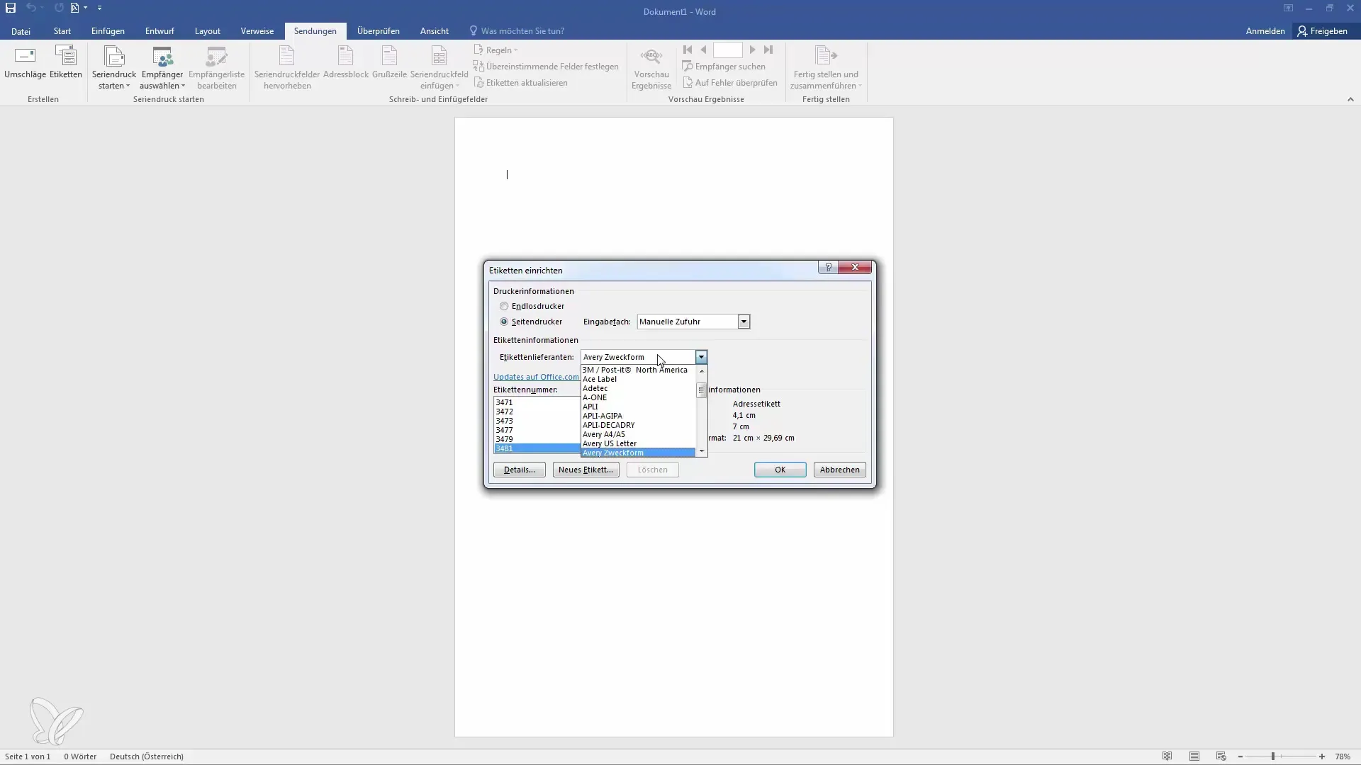
Task: Click Grußzeile icon
Action: pyautogui.click(x=389, y=62)
